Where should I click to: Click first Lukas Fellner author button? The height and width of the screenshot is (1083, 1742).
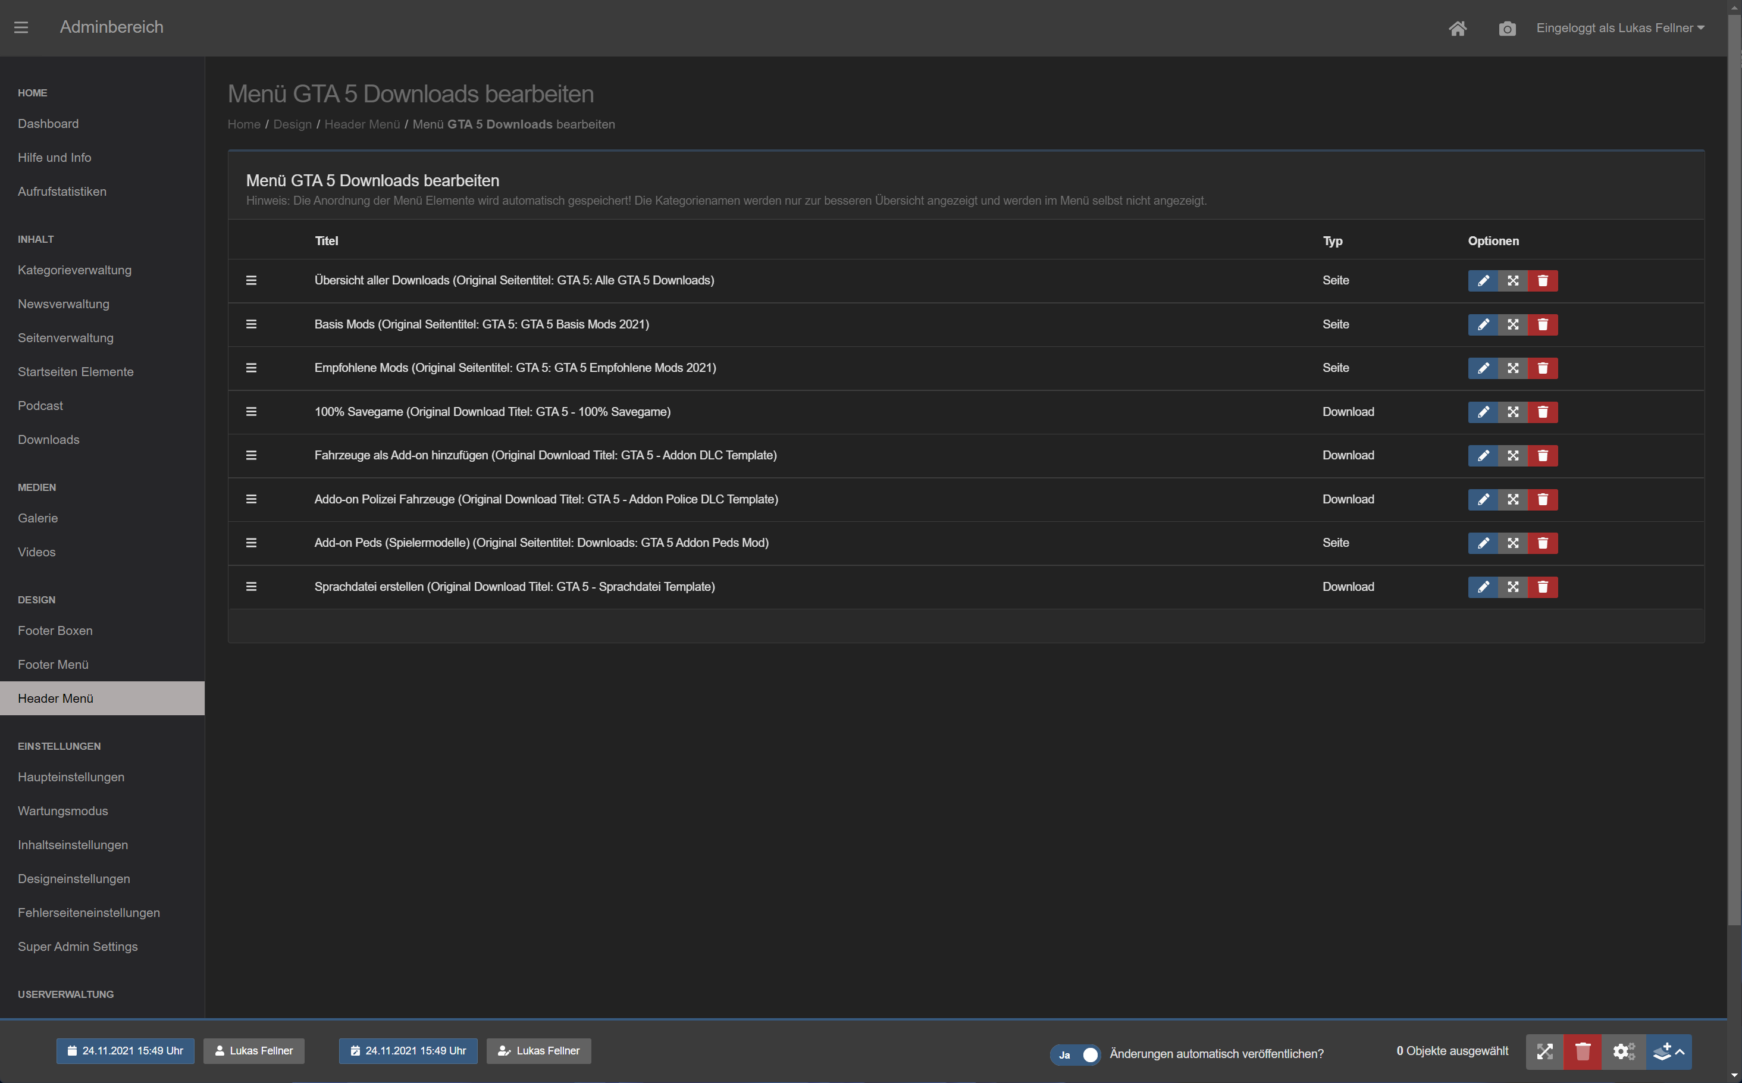click(x=253, y=1051)
